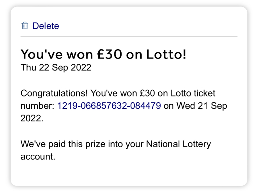Click the "number:" label before the ticket link

pyautogui.click(x=38, y=106)
